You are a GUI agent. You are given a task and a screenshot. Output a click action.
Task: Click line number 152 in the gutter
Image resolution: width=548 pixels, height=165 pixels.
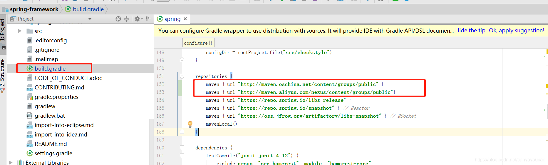point(160,84)
